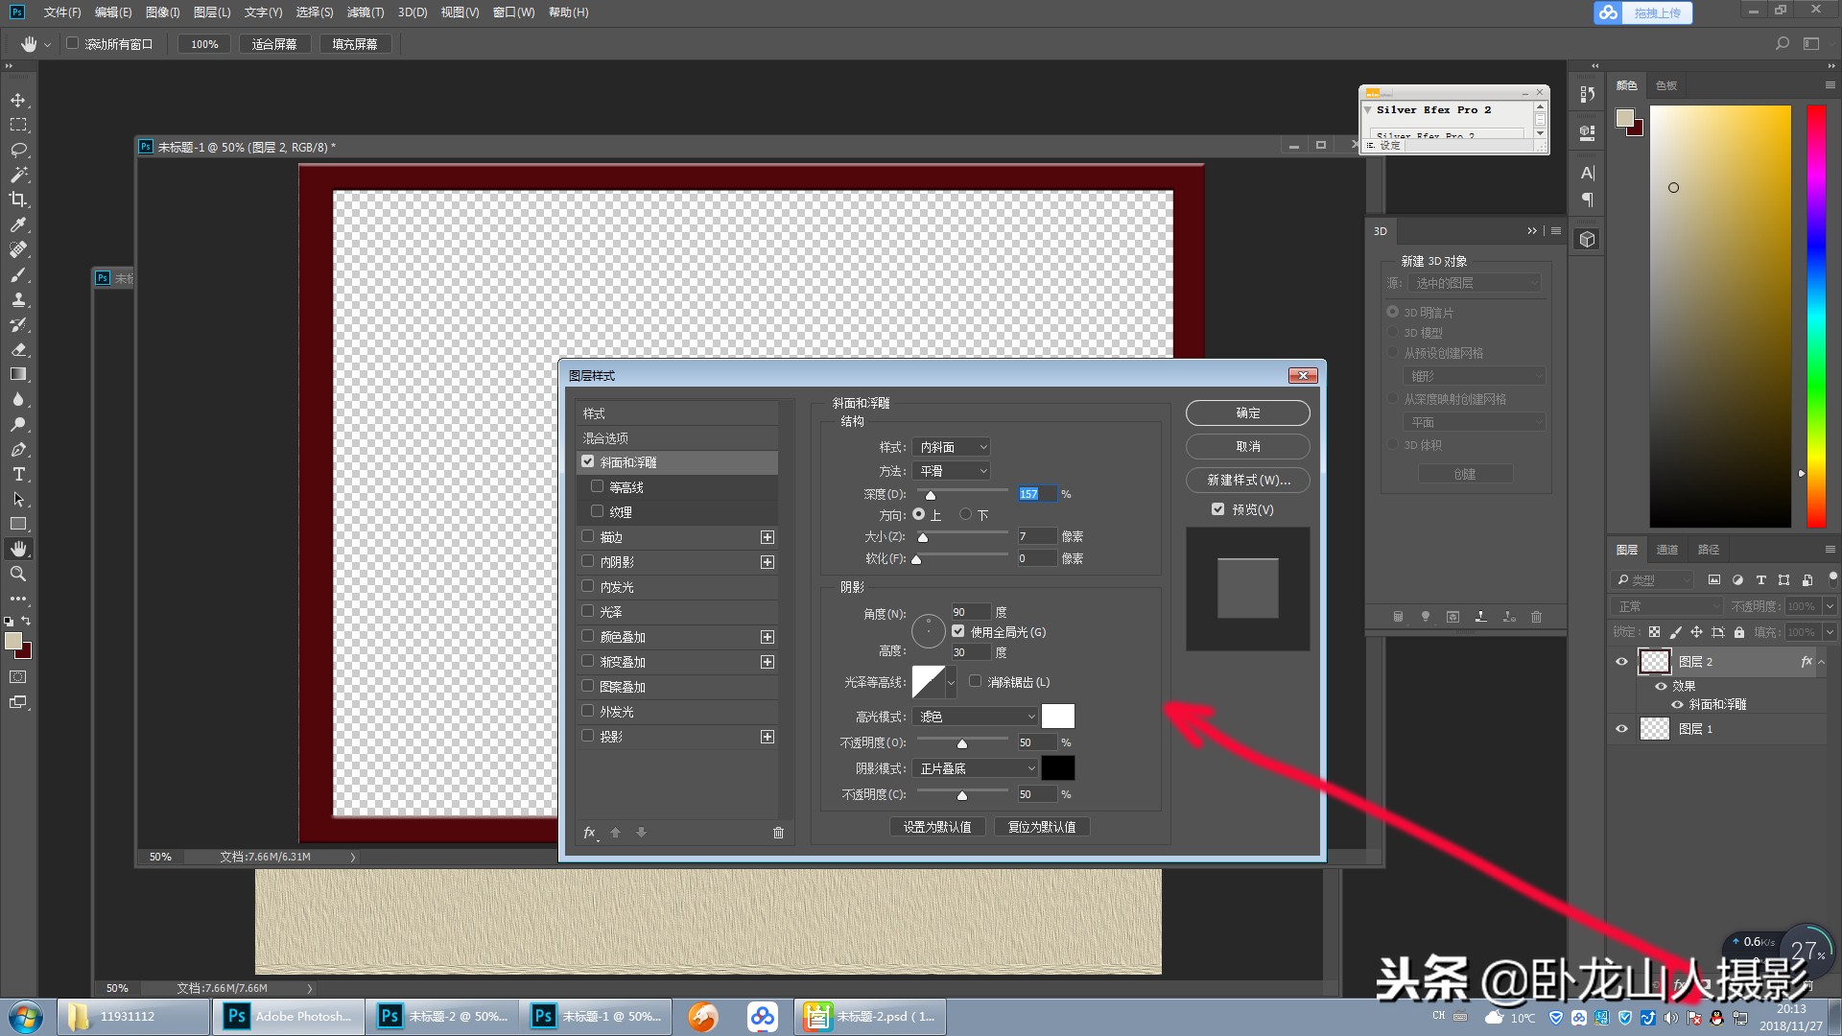Select the Type tool
This screenshot has height=1036, width=1842.
coord(19,474)
